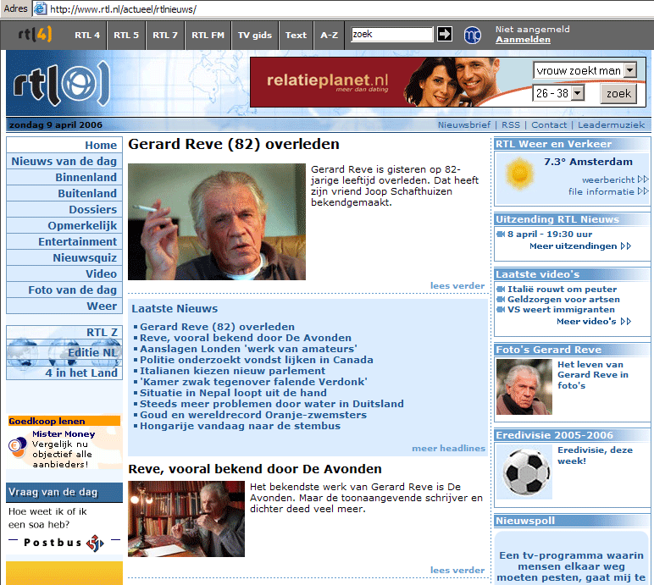Open the Nieuwsbrief link
Image resolution: width=654 pixels, height=585 pixels.
point(464,124)
